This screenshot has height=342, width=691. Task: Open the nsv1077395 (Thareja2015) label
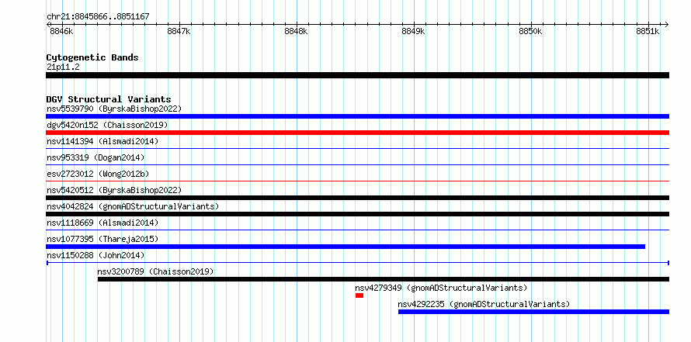(102, 239)
